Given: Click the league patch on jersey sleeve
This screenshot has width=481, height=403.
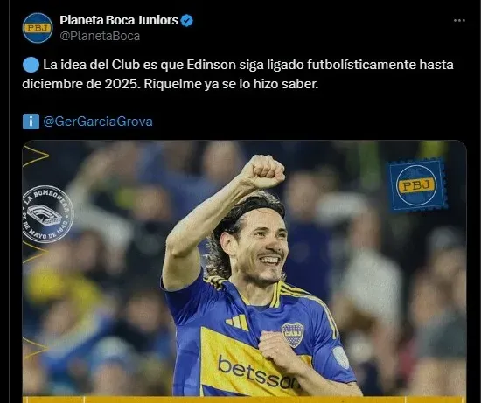Looking at the screenshot, I should (x=341, y=358).
